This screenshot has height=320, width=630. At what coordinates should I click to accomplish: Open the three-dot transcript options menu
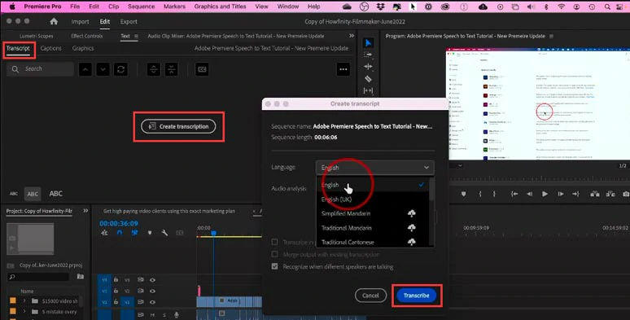(x=343, y=69)
